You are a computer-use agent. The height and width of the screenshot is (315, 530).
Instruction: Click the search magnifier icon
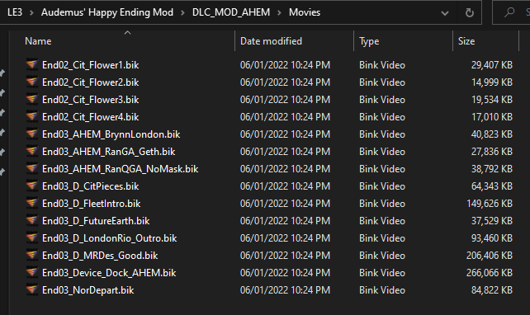[509, 12]
